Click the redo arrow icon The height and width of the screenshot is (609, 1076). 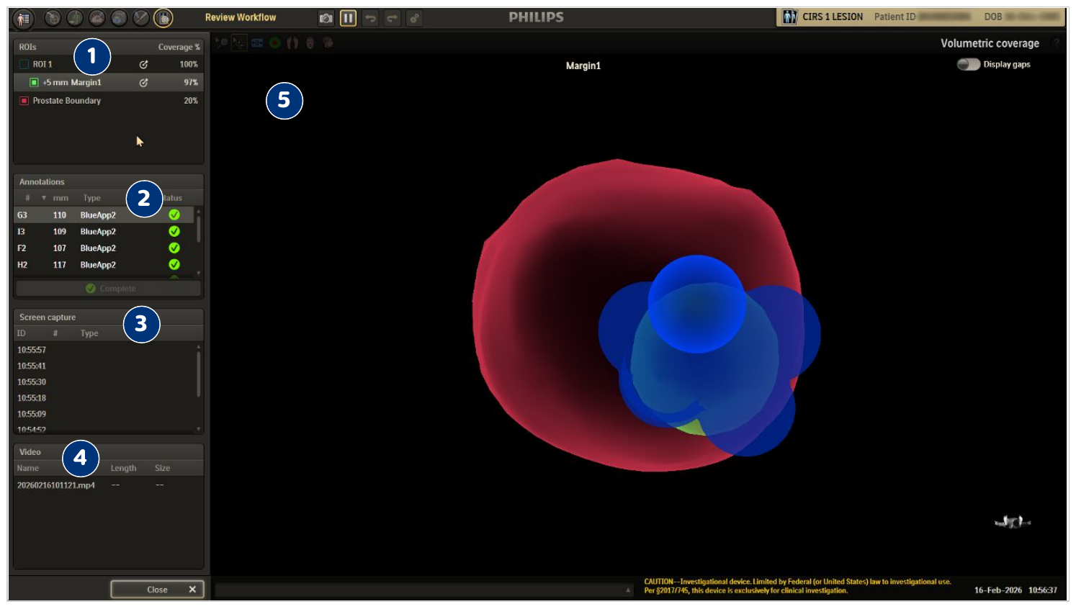[x=393, y=18]
